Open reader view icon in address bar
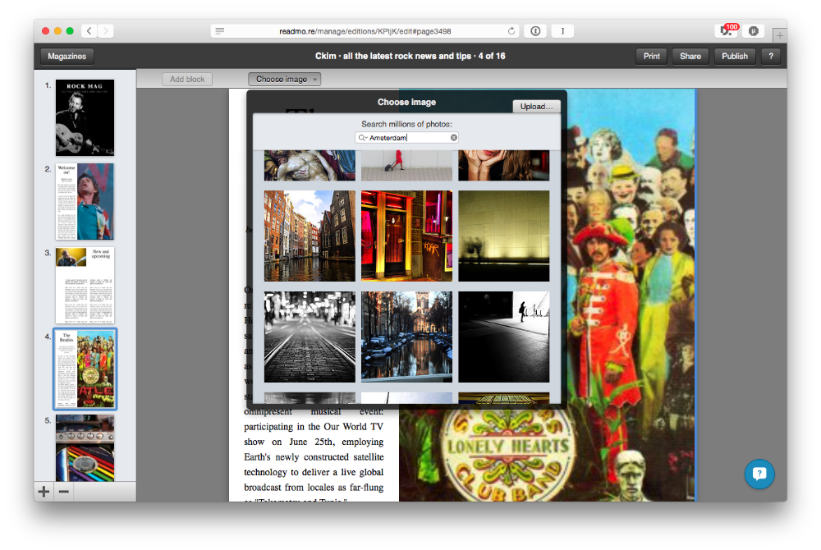Viewport: 821px width, 550px height. point(220,31)
